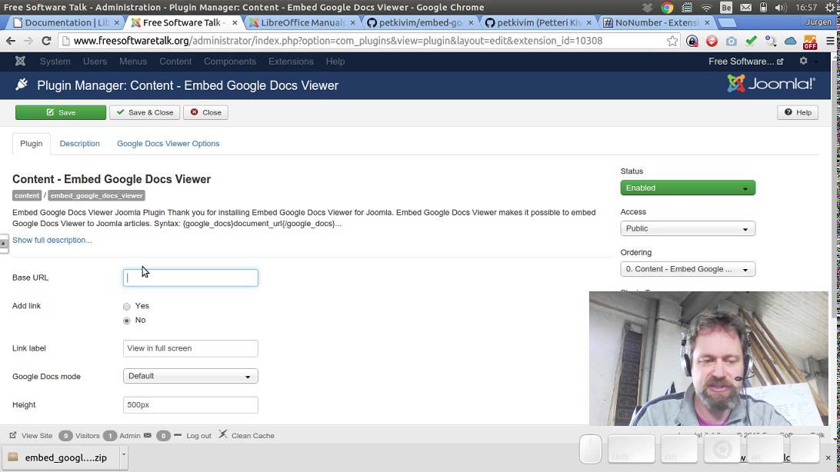Open the Ordering dropdown

click(688, 269)
